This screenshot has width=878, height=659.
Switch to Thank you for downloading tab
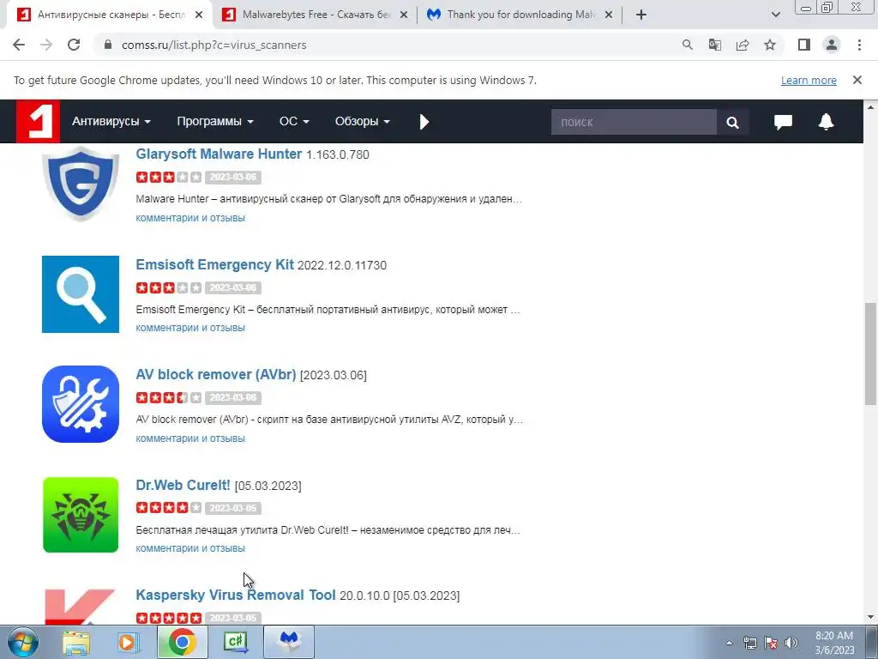coord(519,15)
